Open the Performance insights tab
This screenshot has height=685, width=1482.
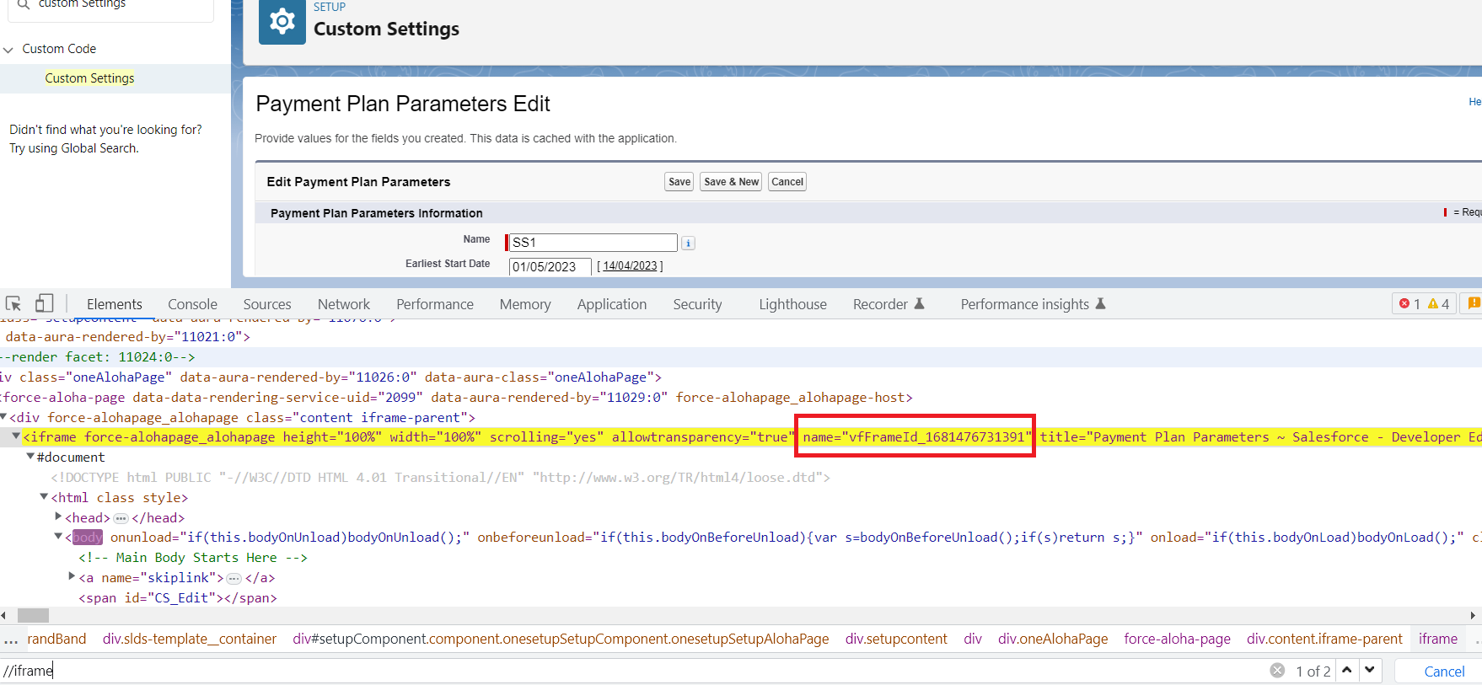click(x=1033, y=304)
